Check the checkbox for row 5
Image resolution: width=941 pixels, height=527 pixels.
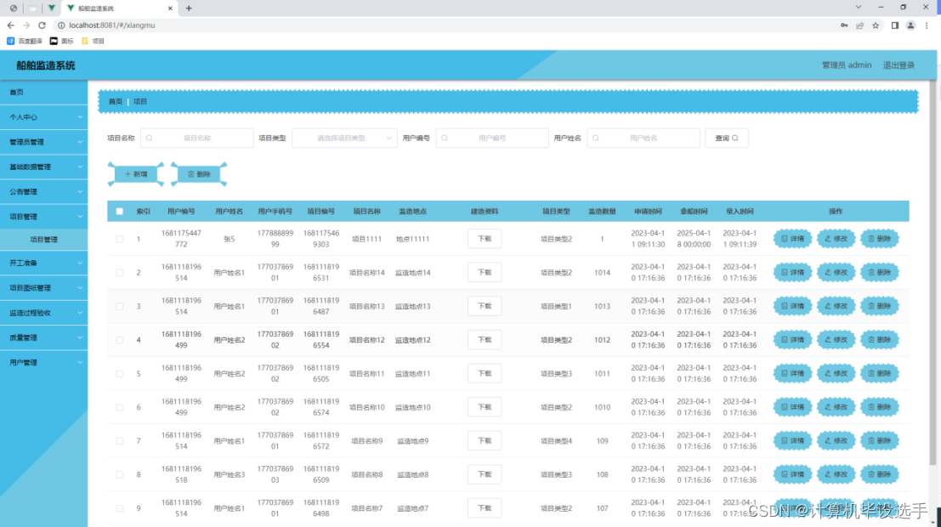click(x=119, y=373)
